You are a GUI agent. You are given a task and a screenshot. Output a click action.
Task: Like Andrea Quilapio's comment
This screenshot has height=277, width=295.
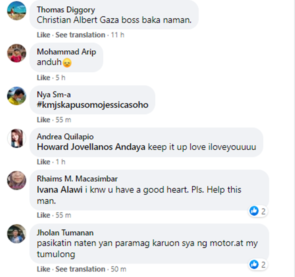[43, 162]
